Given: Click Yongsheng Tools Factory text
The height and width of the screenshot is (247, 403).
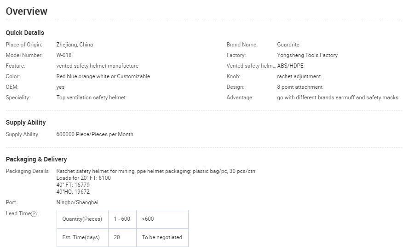Looking at the screenshot, I should (x=307, y=55).
